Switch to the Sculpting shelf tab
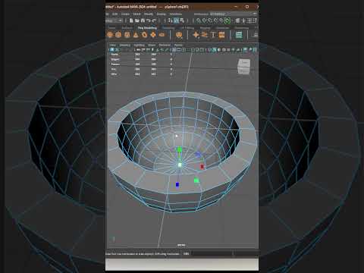This screenshot has height=273, width=364. click(168, 28)
